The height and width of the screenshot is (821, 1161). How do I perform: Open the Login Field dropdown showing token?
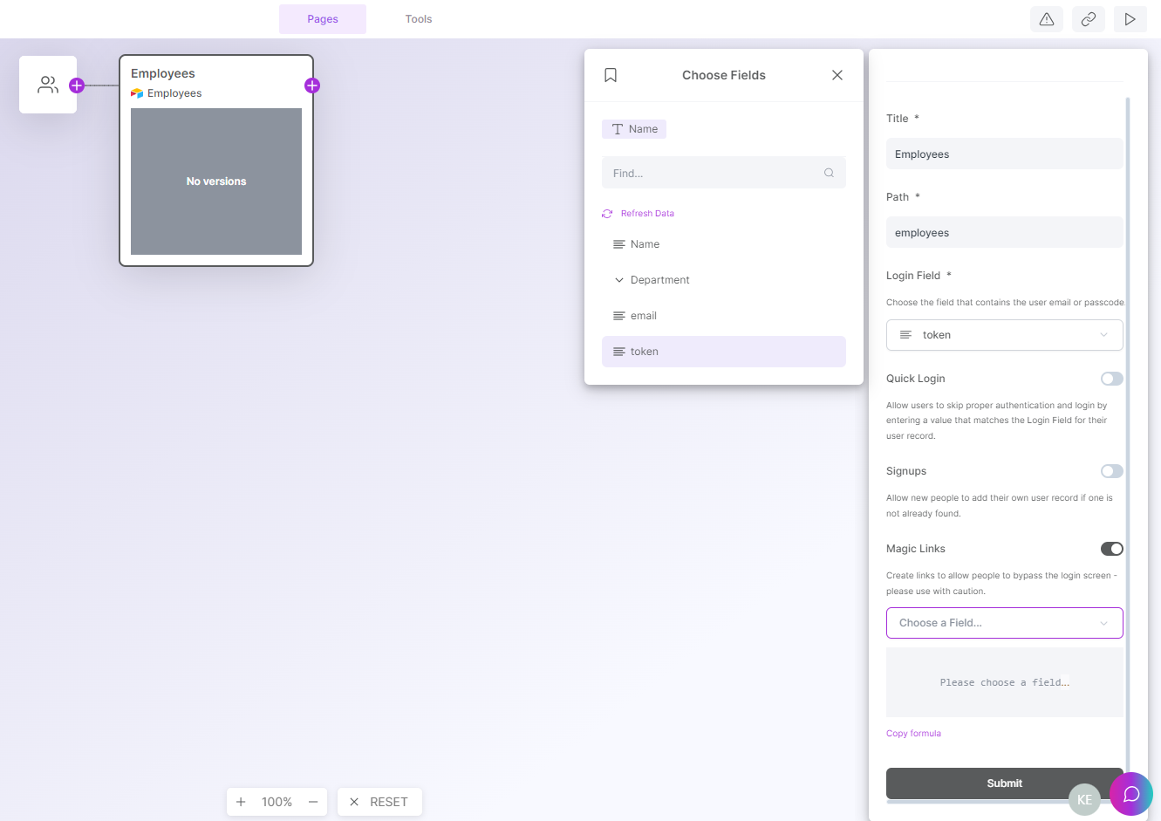(x=1005, y=335)
